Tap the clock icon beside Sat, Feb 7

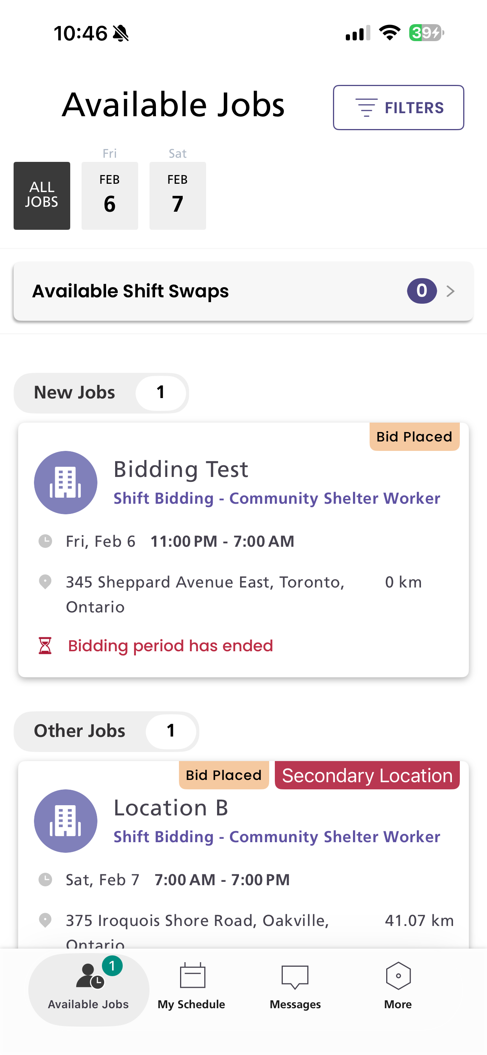coord(45,879)
